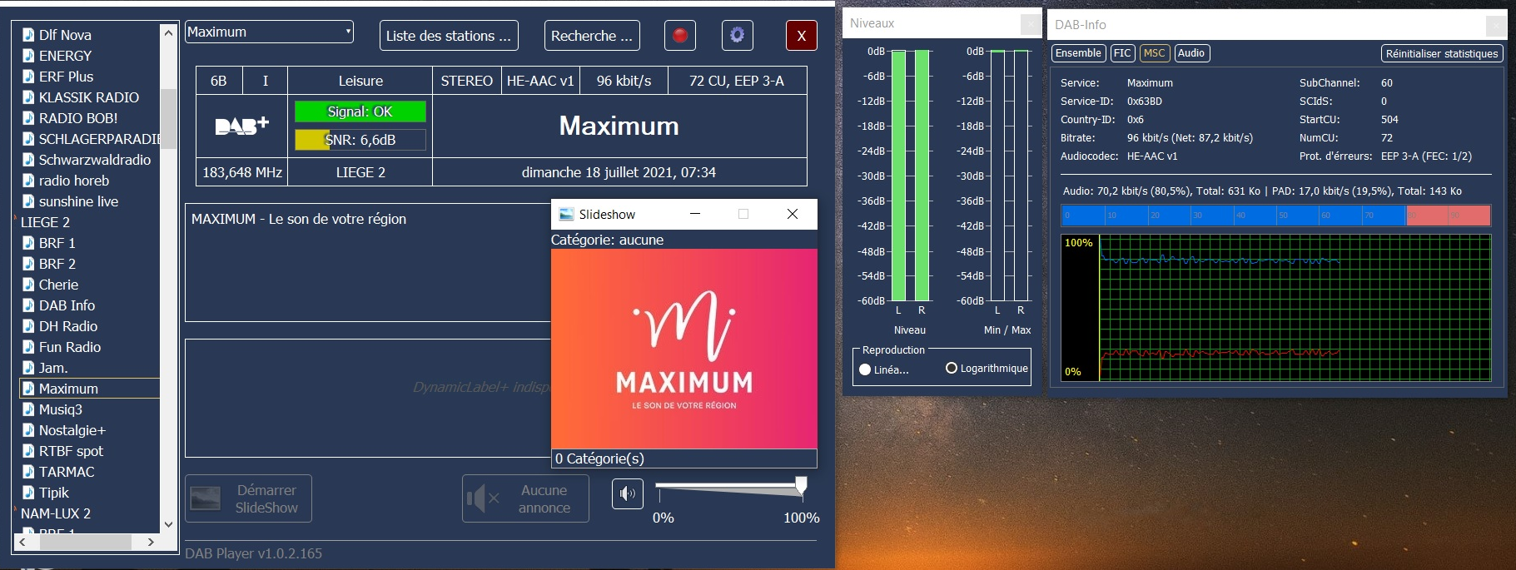Click the ERF Plus station music icon

coord(27,77)
